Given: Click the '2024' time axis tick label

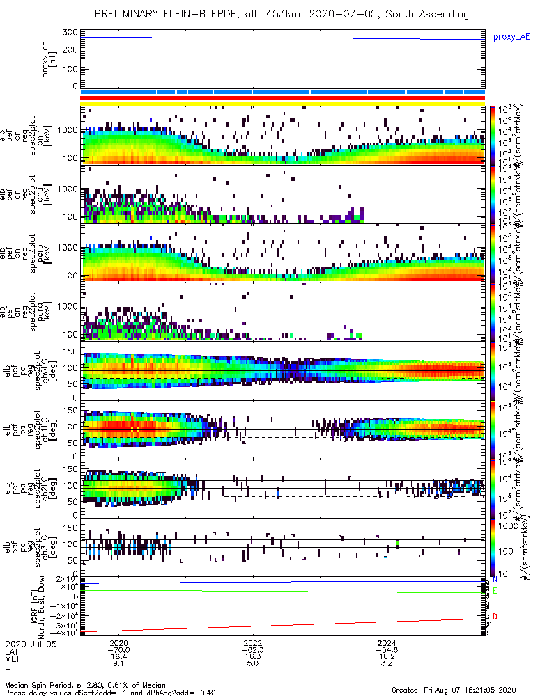Looking at the screenshot, I should click(x=387, y=643).
